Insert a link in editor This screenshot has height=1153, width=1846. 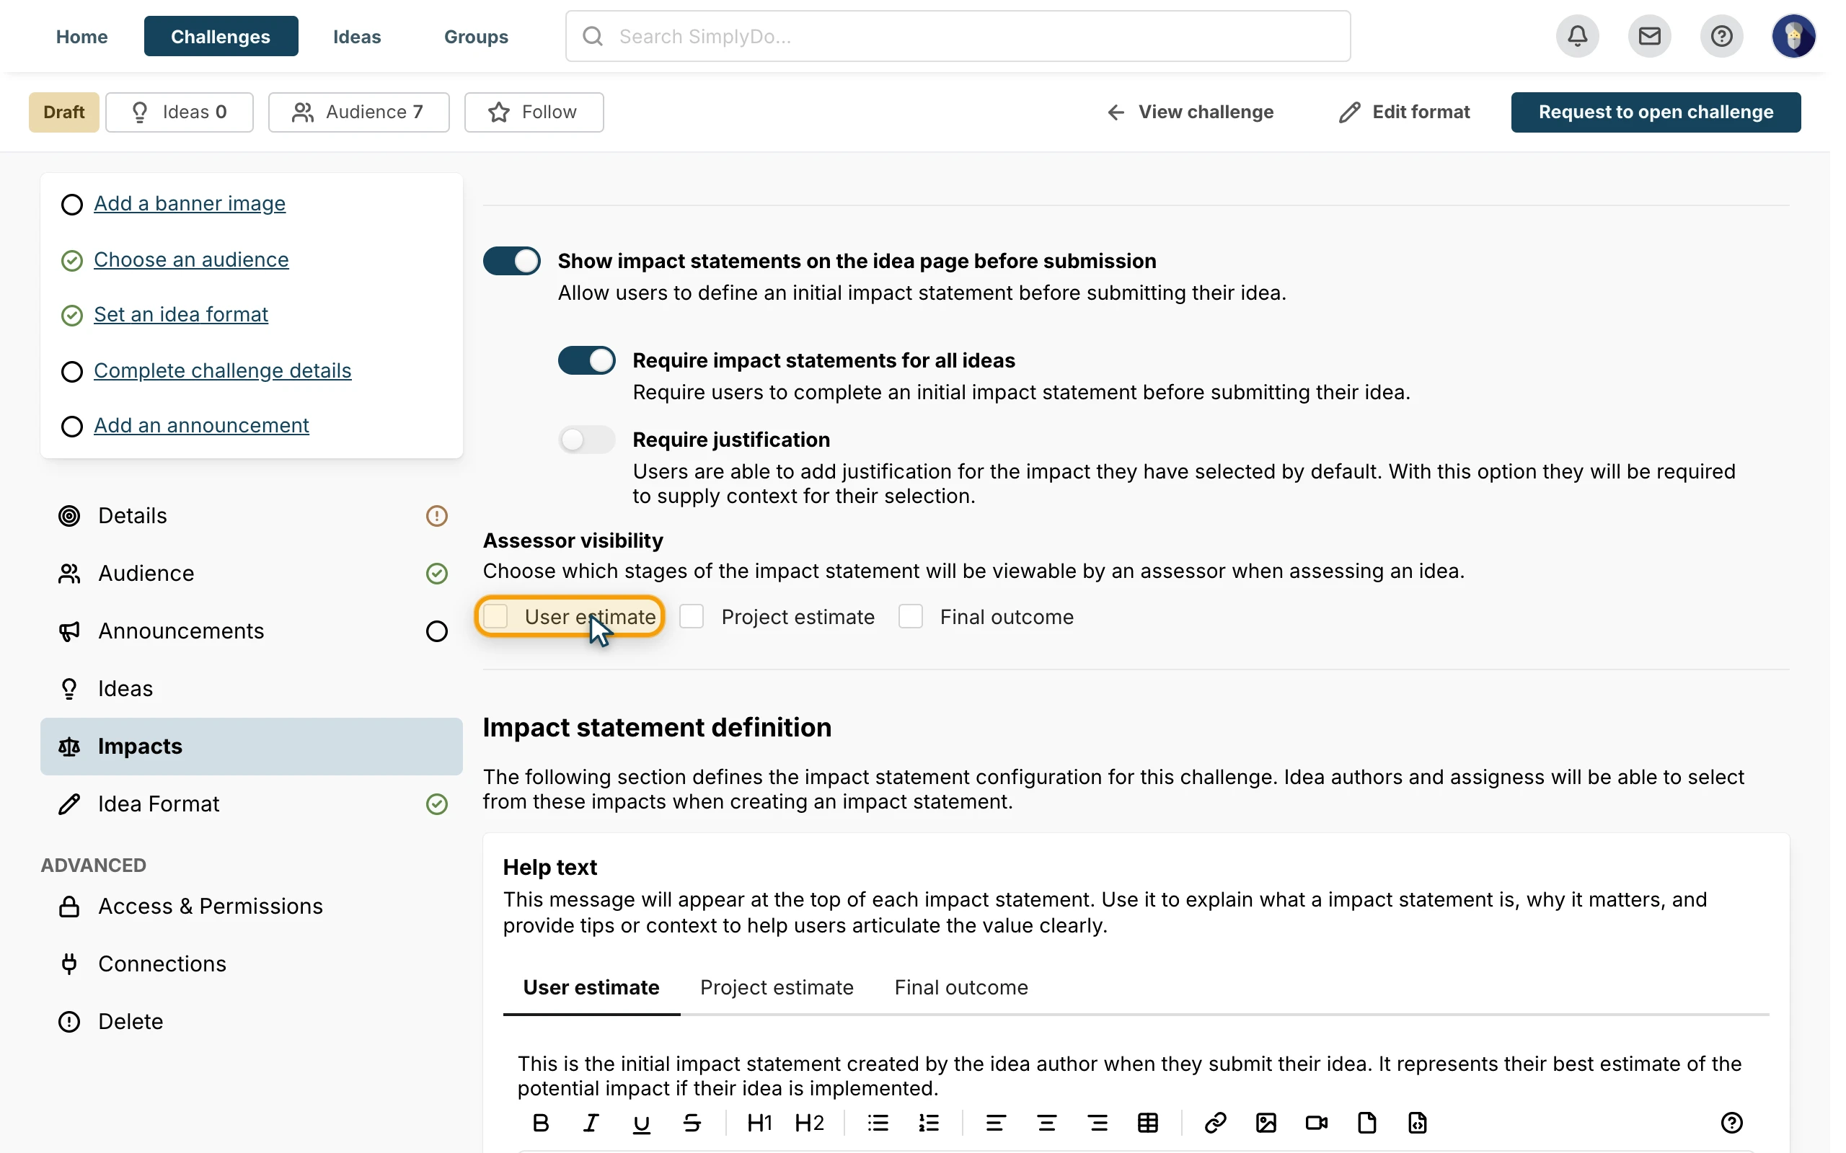tap(1215, 1123)
